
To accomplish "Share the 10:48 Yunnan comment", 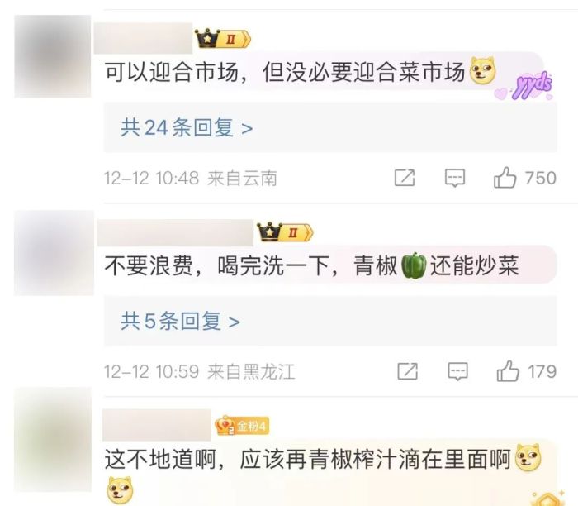I will (x=405, y=178).
